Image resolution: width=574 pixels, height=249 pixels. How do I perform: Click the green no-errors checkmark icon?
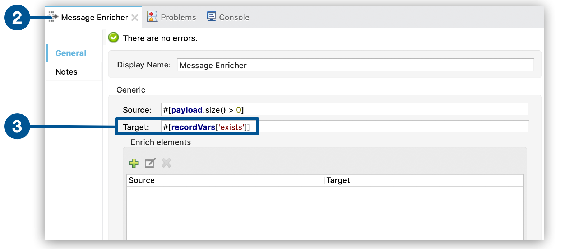pyautogui.click(x=114, y=38)
